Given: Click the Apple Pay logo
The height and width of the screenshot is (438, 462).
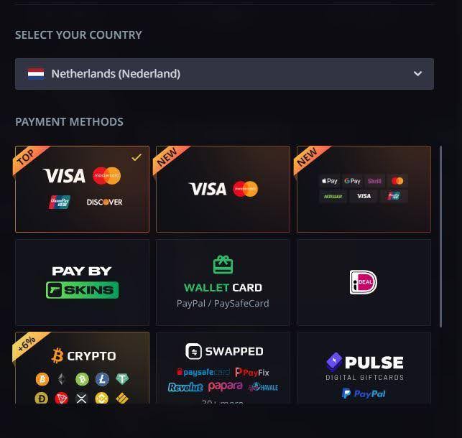Looking at the screenshot, I should 329,181.
